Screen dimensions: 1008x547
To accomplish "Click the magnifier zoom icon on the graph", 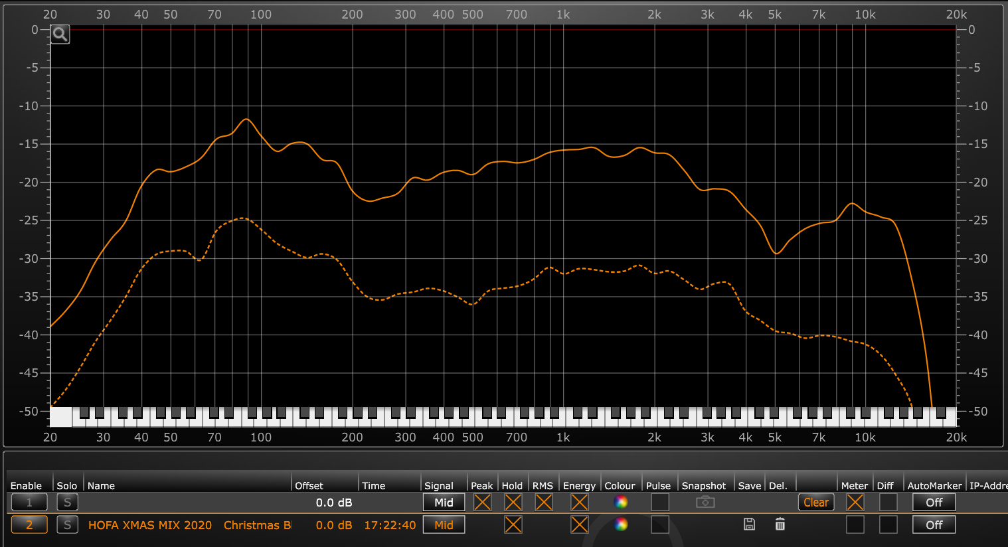I will click(x=60, y=35).
